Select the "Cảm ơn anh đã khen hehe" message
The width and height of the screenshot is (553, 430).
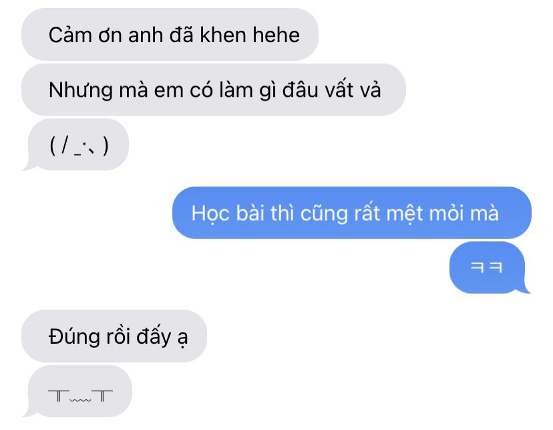pos(170,34)
